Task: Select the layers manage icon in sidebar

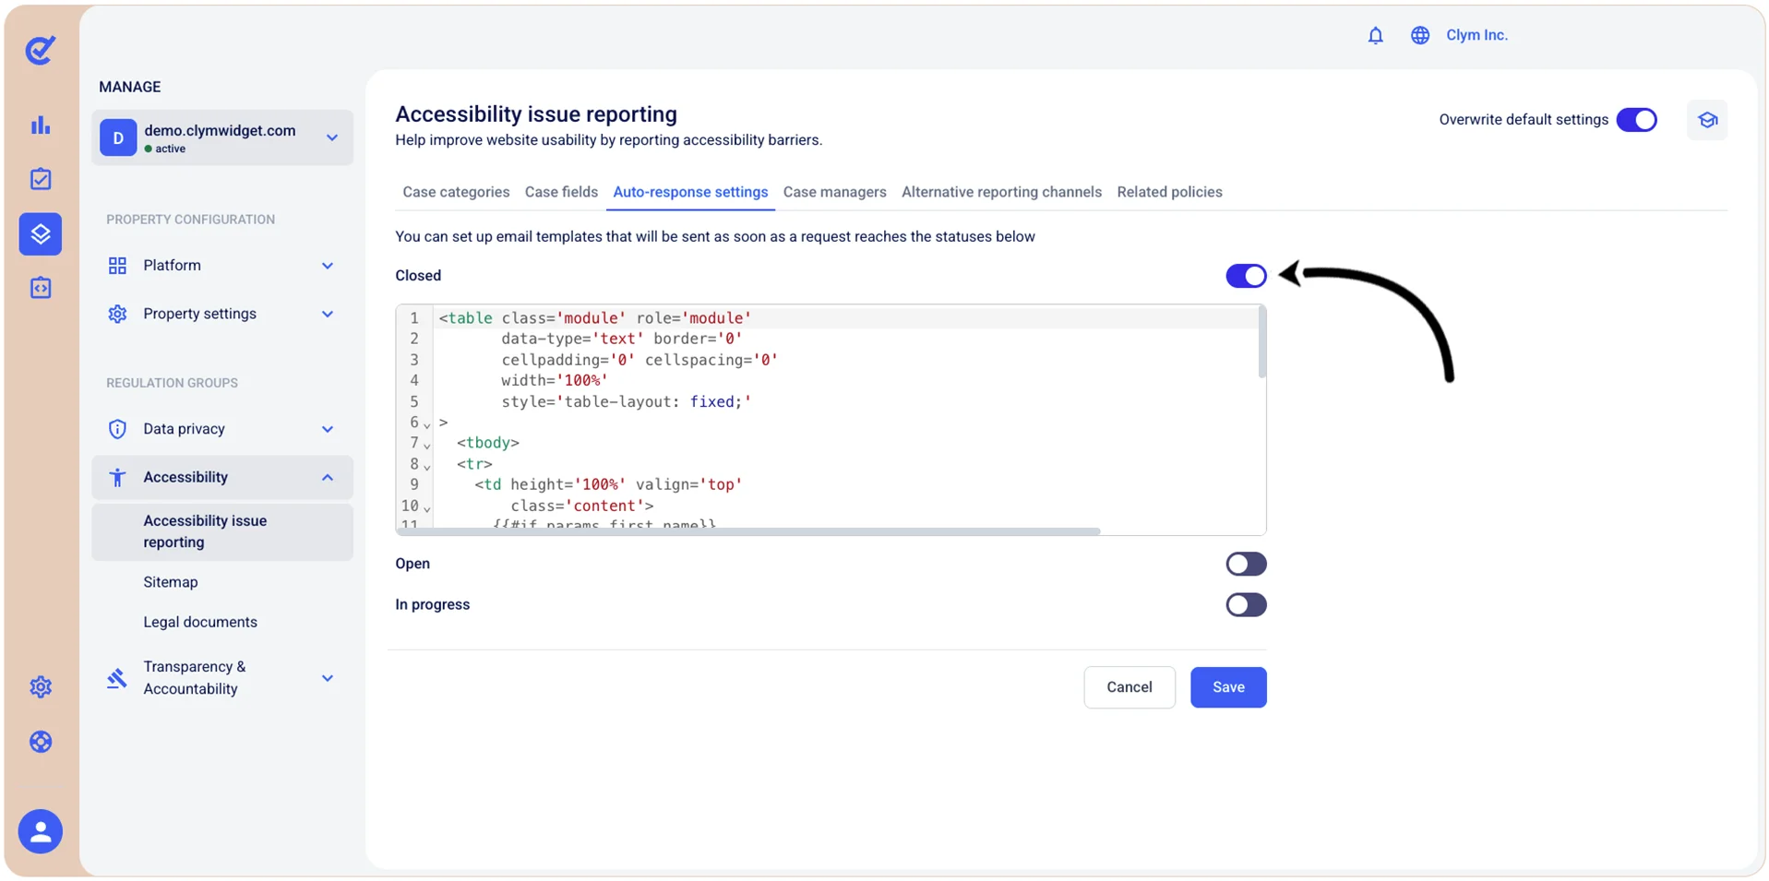Action: pyautogui.click(x=41, y=233)
